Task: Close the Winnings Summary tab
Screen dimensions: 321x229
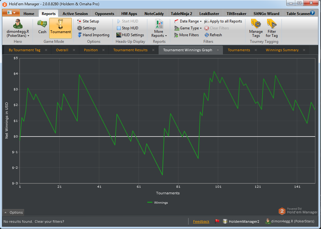Action: pyautogui.click(x=304, y=50)
